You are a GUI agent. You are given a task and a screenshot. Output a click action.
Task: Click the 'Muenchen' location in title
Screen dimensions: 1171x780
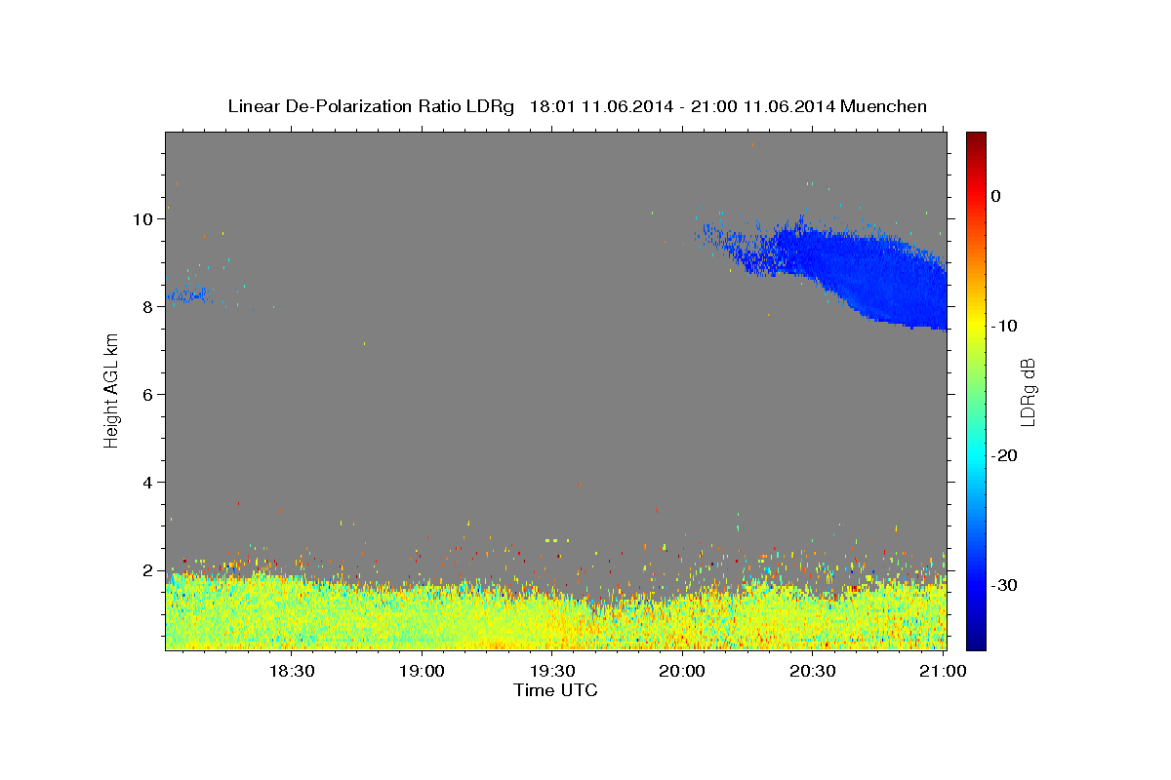[x=884, y=106]
